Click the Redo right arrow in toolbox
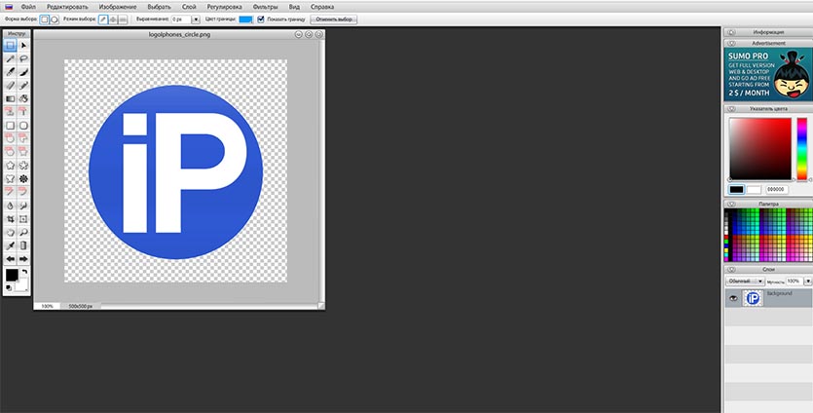This screenshot has width=813, height=413. tap(23, 259)
